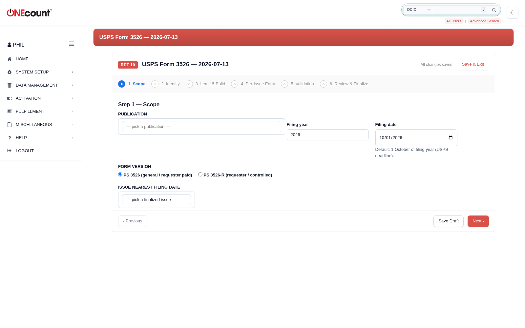Click Save & Exit button
The image size is (525, 328).
pos(473,64)
